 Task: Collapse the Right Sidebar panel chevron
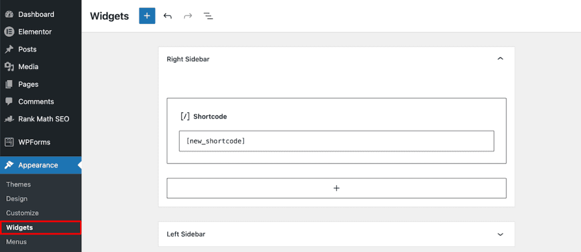tap(500, 58)
